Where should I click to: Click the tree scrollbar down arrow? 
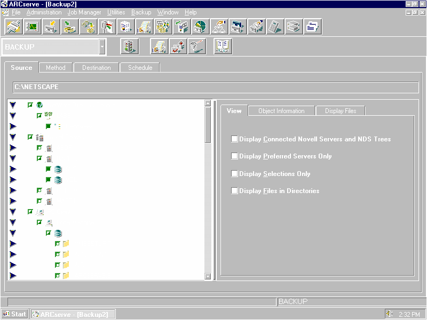point(208,276)
